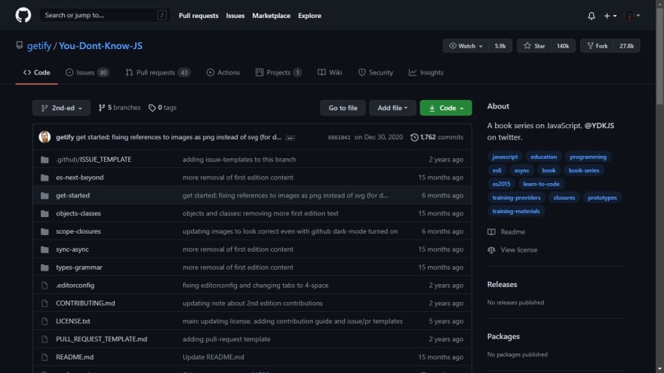This screenshot has width=664, height=373.
Task: Click the folder icon for objects-classes
Action: (x=45, y=213)
